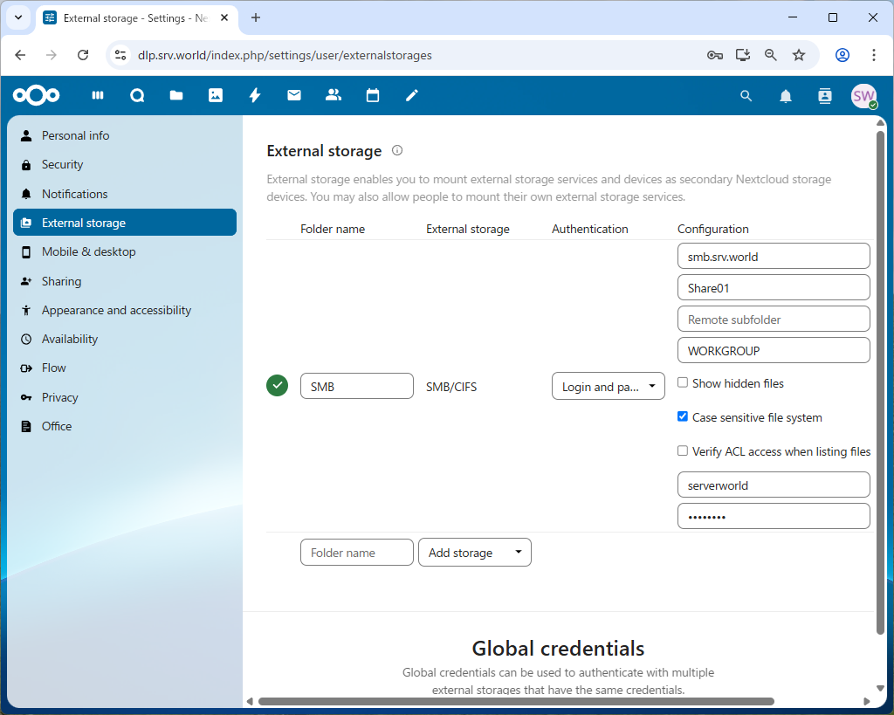The image size is (894, 715).
Task: Open the Login and password authentication dropdown
Action: click(609, 387)
